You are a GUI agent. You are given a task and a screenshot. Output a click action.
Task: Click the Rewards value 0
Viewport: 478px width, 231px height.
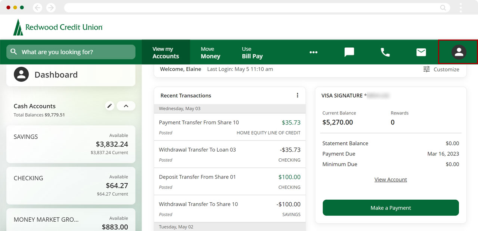(x=392, y=122)
